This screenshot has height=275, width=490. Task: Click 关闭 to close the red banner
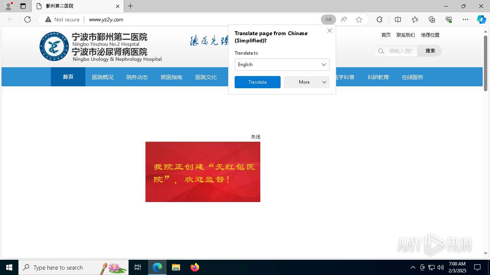255,137
